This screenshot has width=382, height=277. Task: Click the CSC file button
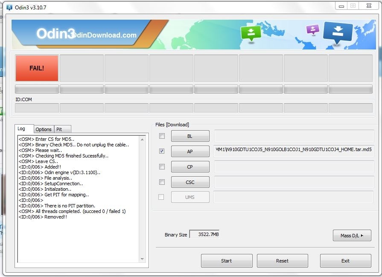coord(190,182)
